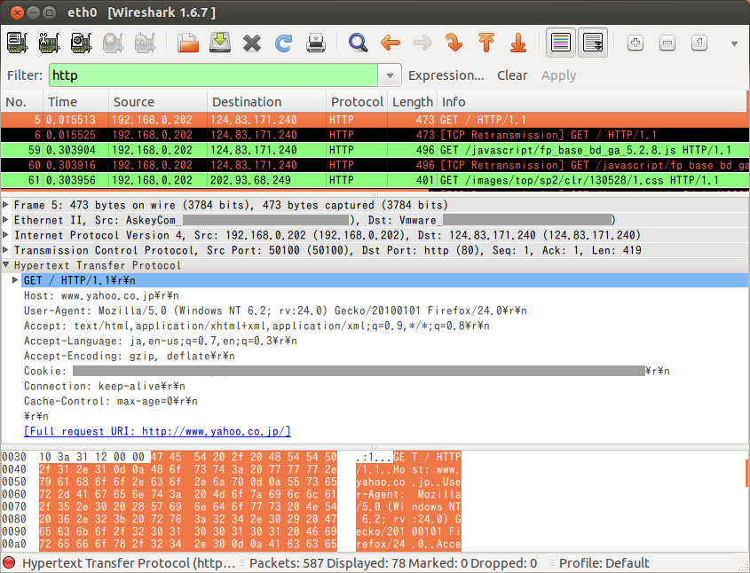Toggle packet list colorization
The height and width of the screenshot is (573, 750).
561,43
